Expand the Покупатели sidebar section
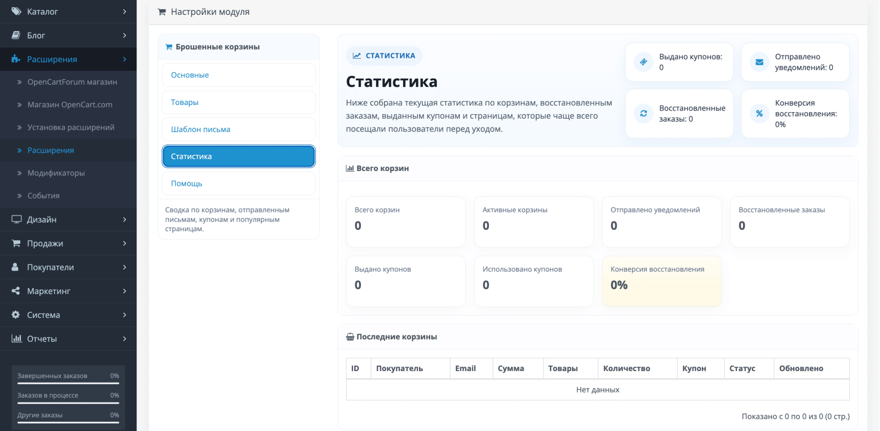The image size is (880, 431). coord(68,267)
